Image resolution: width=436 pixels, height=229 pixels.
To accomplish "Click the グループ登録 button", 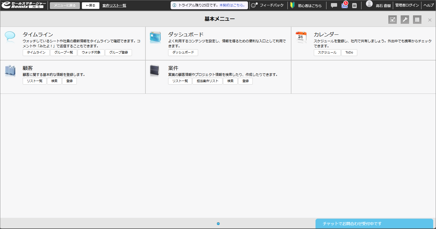I will (119, 53).
